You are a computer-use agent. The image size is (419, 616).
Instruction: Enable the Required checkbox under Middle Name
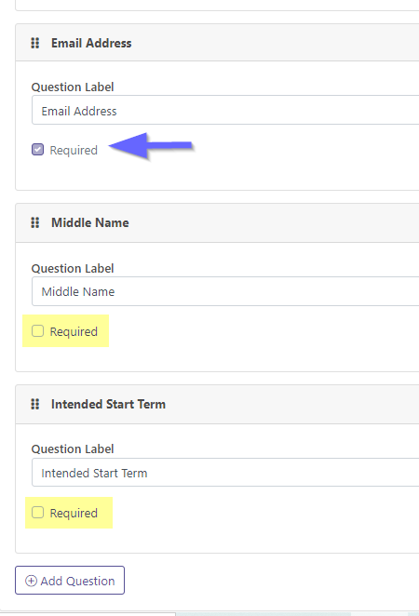[x=38, y=331]
